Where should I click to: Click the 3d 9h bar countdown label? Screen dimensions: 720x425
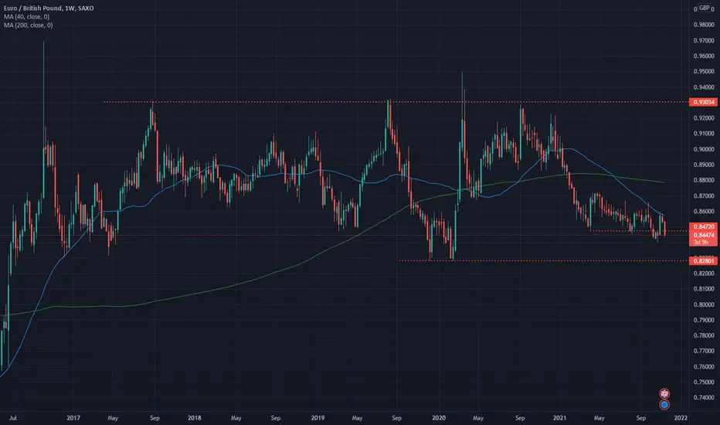(x=701, y=242)
